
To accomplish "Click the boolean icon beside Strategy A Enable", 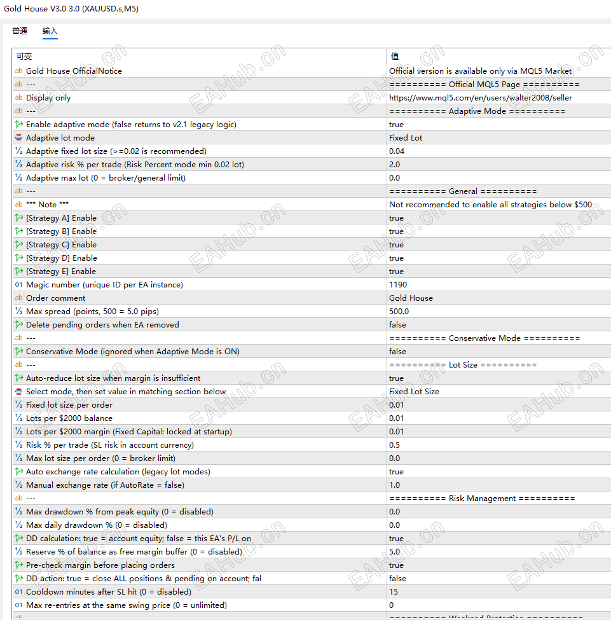I will coord(18,218).
